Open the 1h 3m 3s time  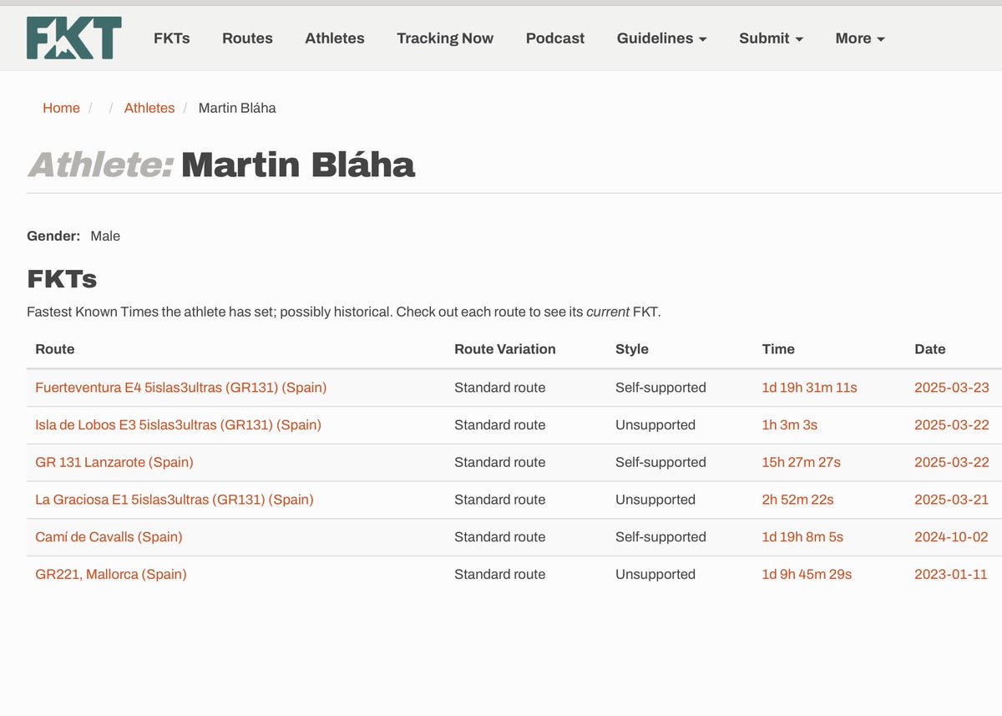point(789,424)
